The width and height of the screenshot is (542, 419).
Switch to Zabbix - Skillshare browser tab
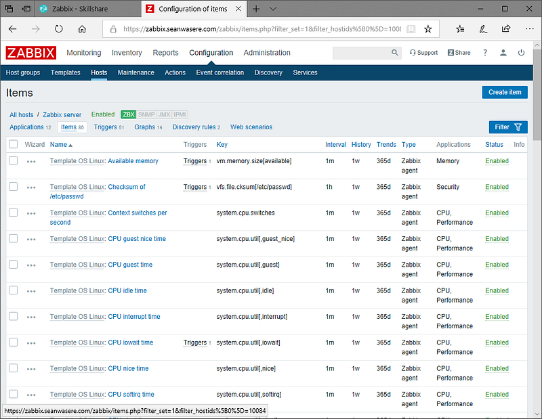(80, 9)
